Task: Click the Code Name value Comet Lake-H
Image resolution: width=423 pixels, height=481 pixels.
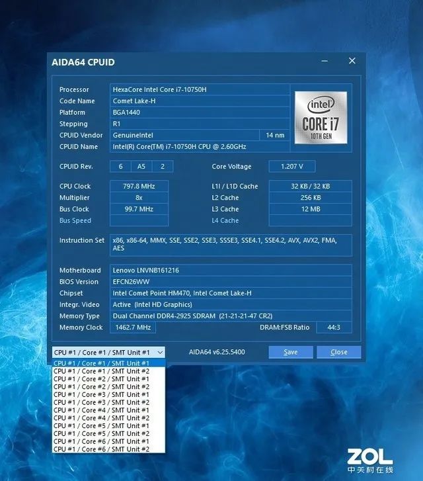Action: (x=200, y=101)
